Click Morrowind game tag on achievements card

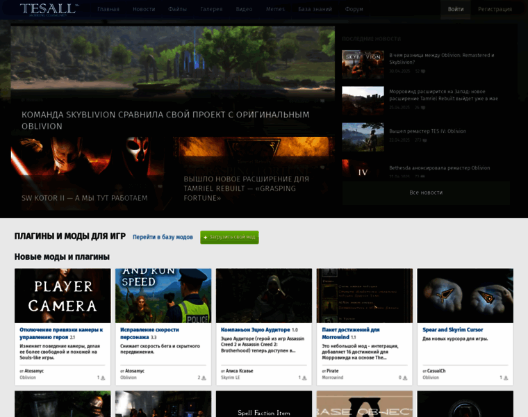click(332, 377)
